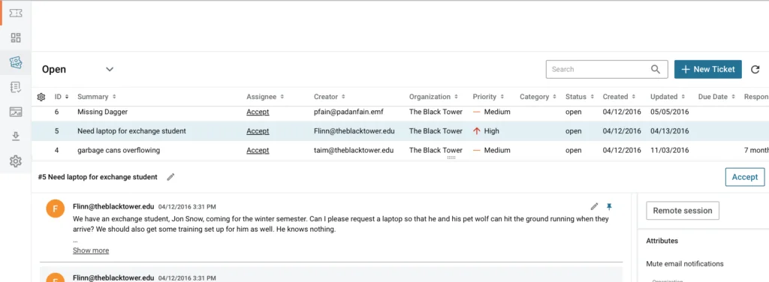The height and width of the screenshot is (282, 769).
Task: Click the pane divider drag handle
Action: click(x=451, y=157)
